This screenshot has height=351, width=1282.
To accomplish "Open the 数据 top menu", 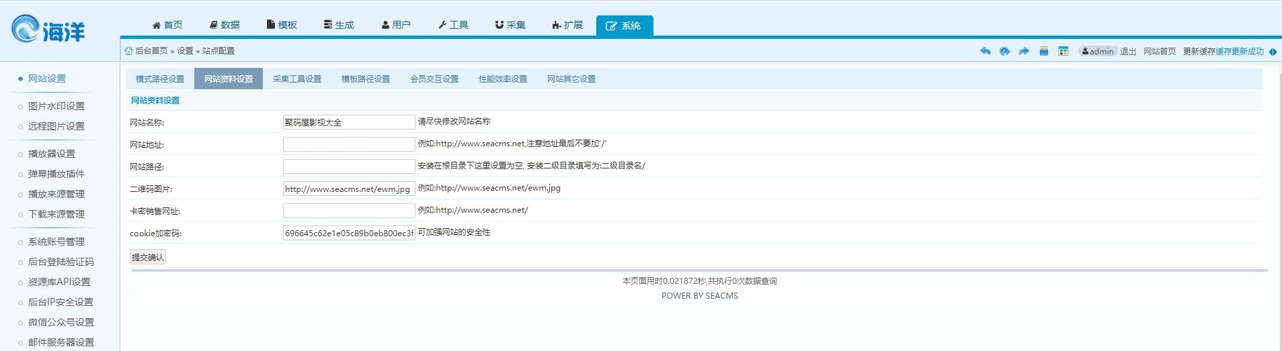I will pos(225,25).
